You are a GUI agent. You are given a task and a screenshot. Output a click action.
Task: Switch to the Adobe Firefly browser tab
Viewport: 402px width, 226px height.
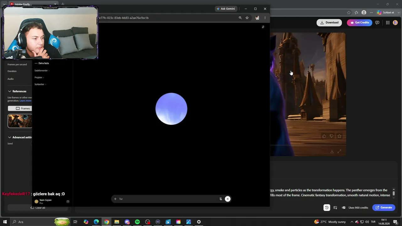click(x=33, y=4)
